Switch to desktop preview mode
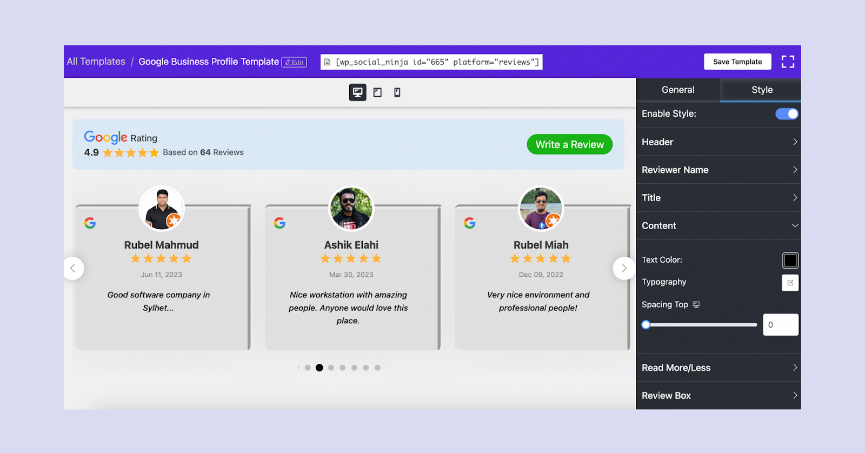 pyautogui.click(x=357, y=92)
